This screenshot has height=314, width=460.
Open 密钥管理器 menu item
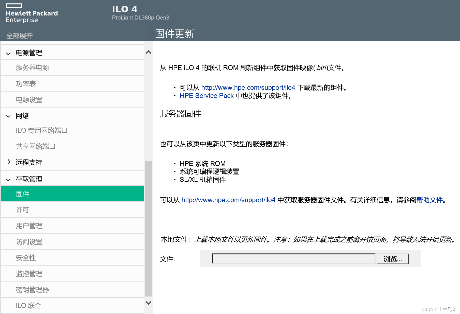point(72,290)
